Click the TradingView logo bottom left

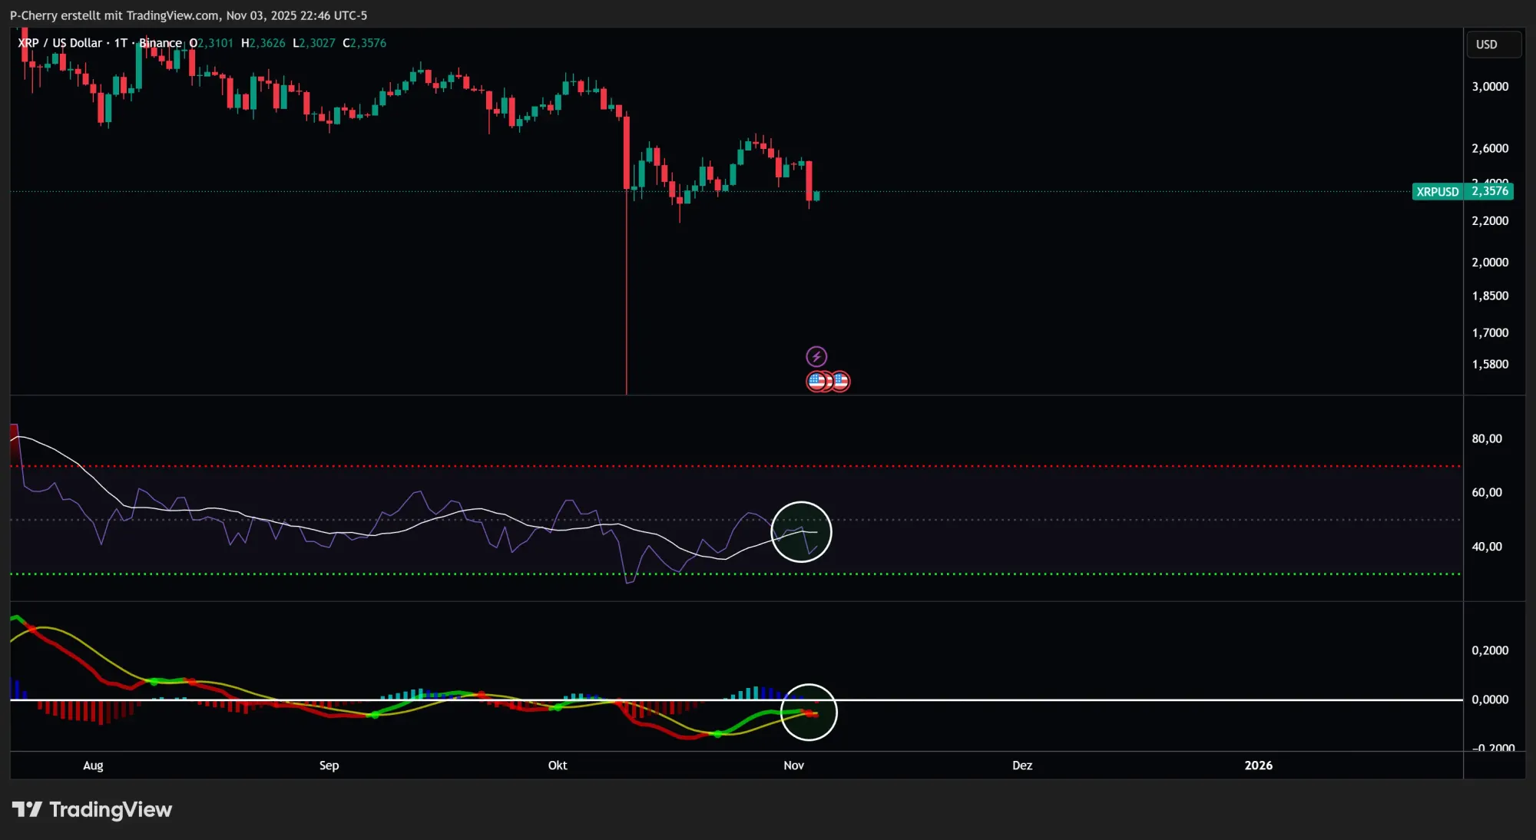click(x=92, y=809)
